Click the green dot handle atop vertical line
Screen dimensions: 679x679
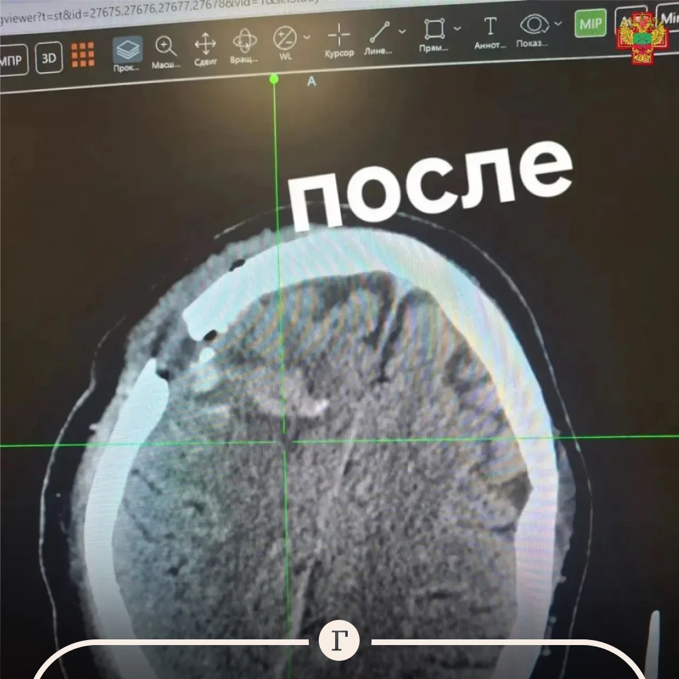[x=273, y=79]
